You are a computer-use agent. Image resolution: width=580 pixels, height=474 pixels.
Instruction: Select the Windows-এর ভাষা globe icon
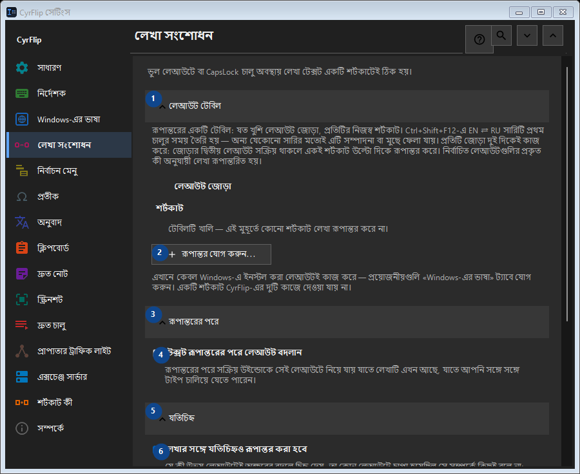22,119
